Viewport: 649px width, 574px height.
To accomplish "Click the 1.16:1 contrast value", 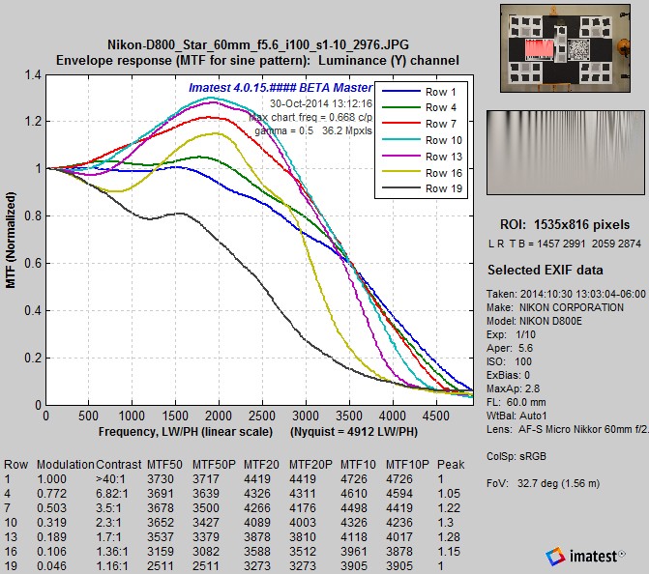I will pyautogui.click(x=112, y=565).
